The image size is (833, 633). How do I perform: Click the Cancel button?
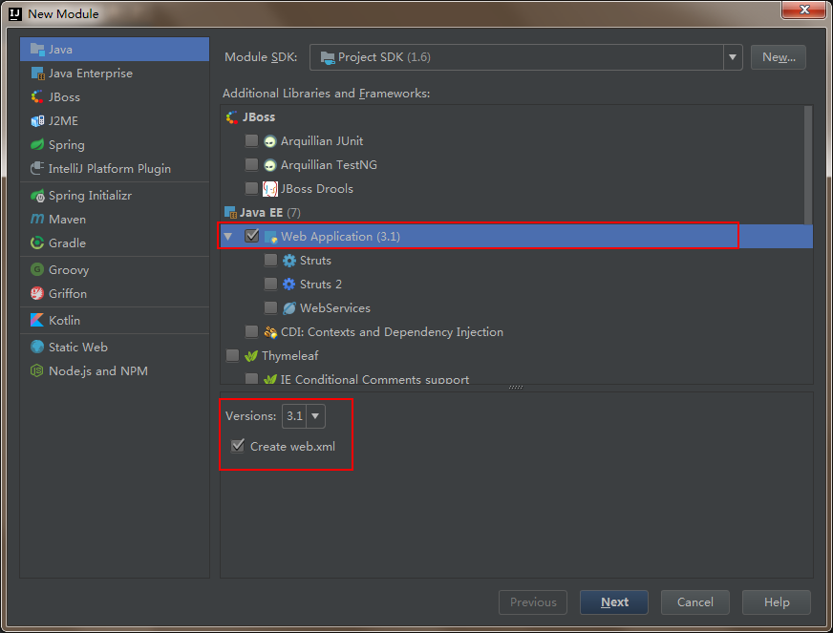pos(694,602)
